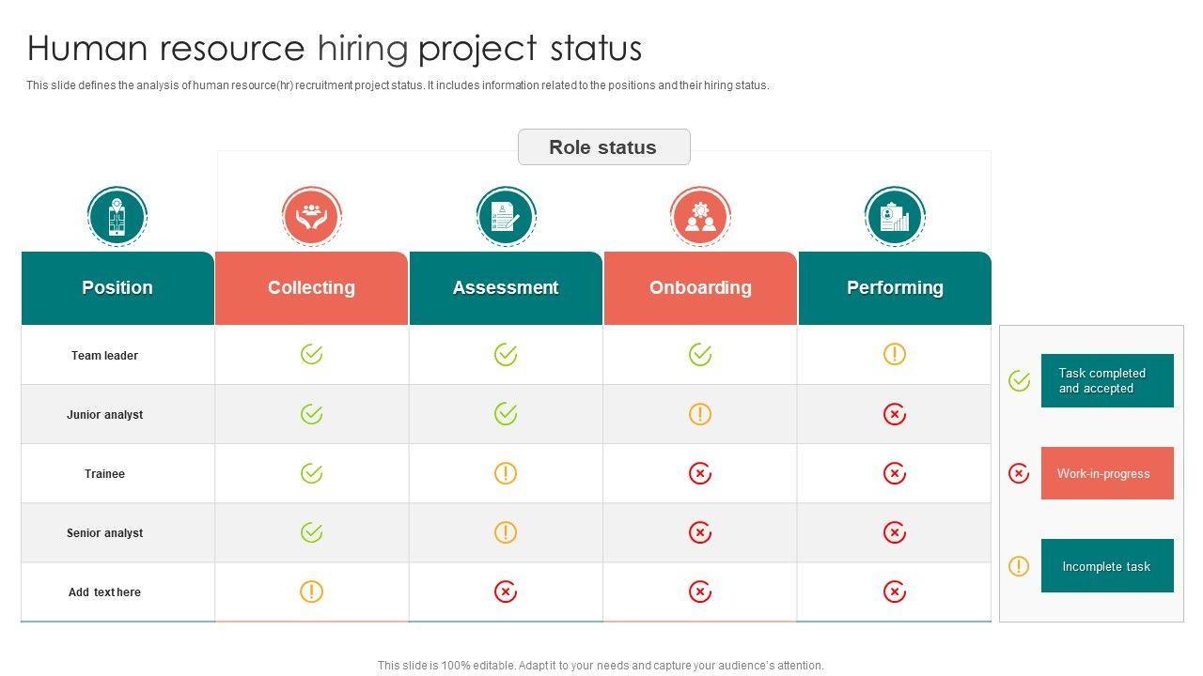
Task: Select the Role status label box
Action: click(603, 147)
